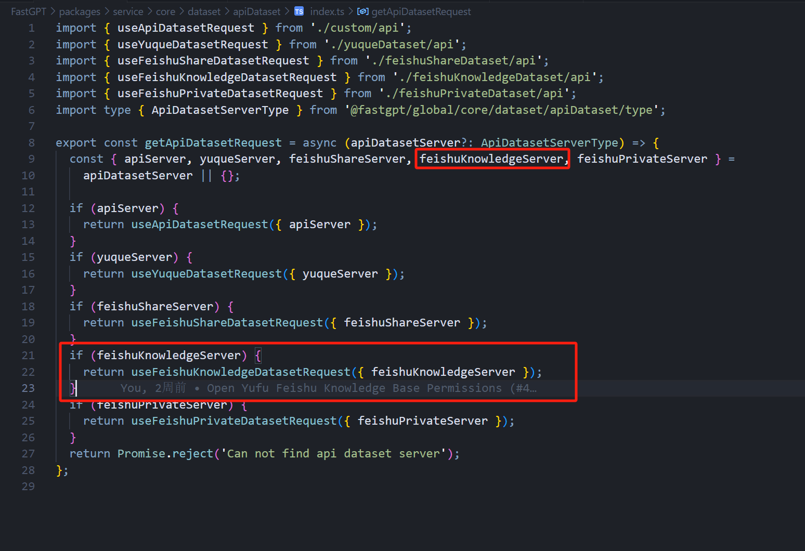The width and height of the screenshot is (805, 551).
Task: Click the git blame annotation on line 23
Action: 328,388
